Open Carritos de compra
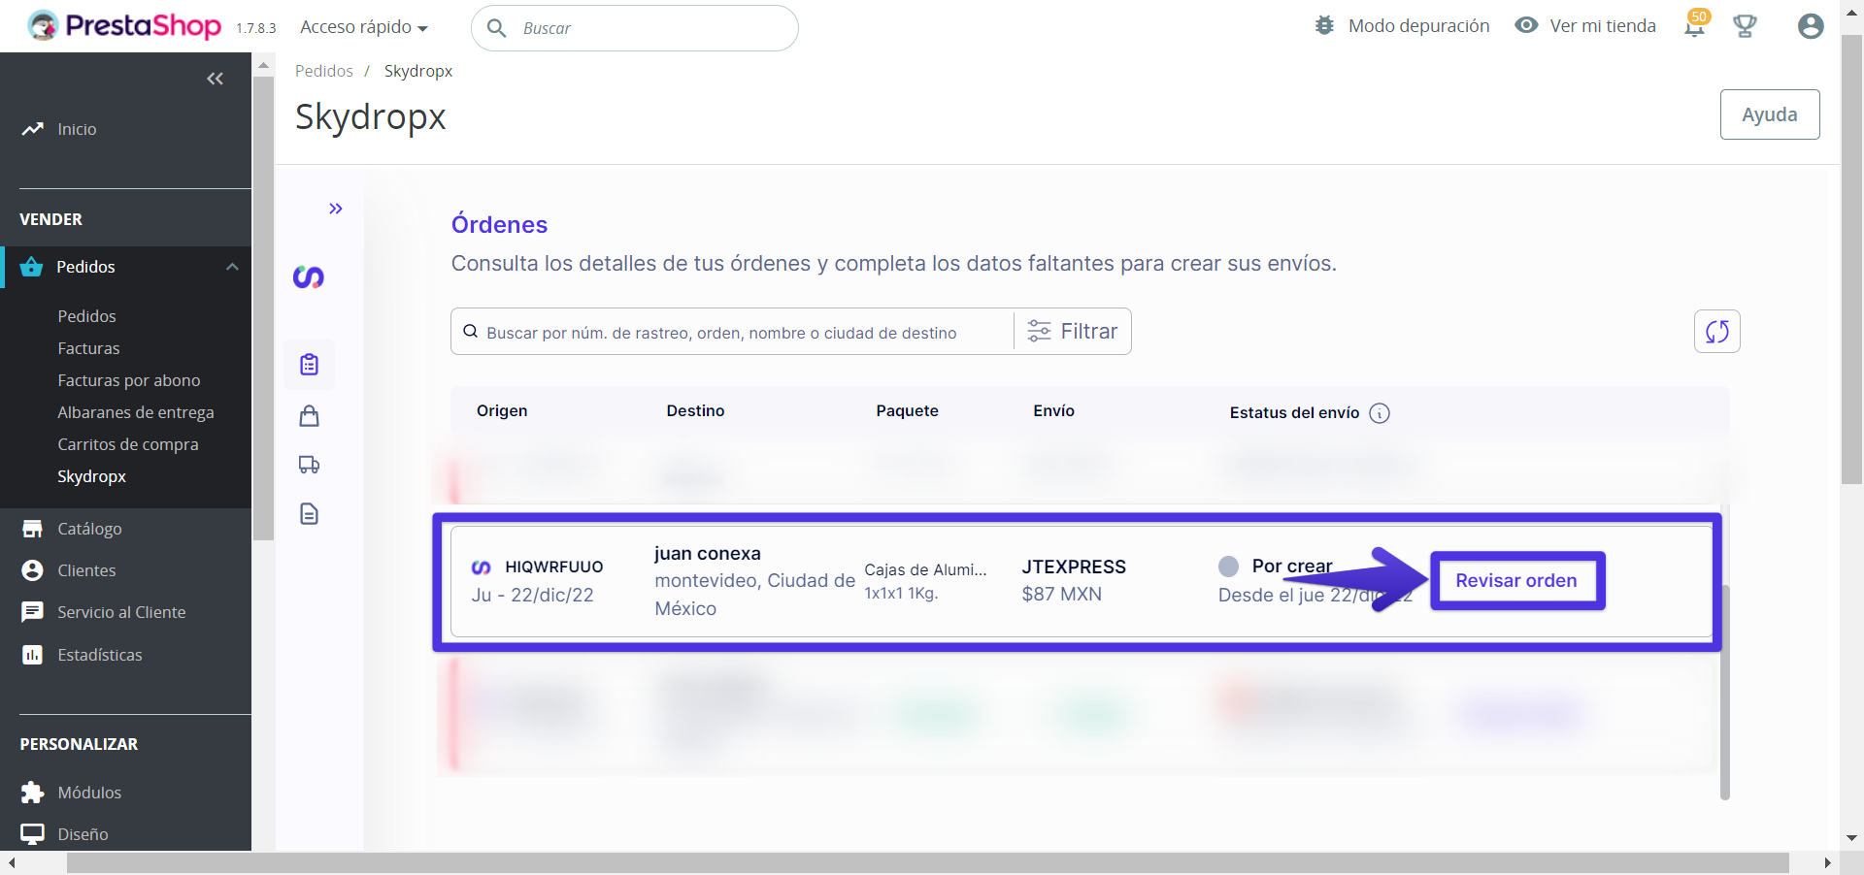The width and height of the screenshot is (1864, 875). coord(127,444)
